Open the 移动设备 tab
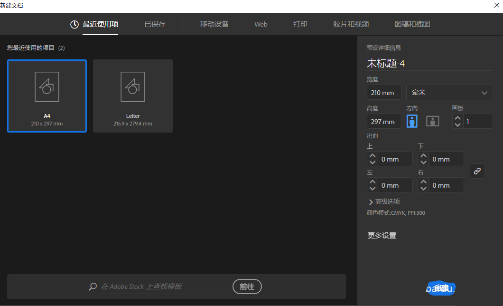The width and height of the screenshot is (503, 306). (x=214, y=24)
